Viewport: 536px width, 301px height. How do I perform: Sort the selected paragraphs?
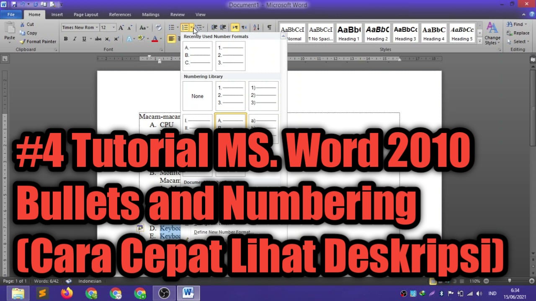(x=256, y=28)
